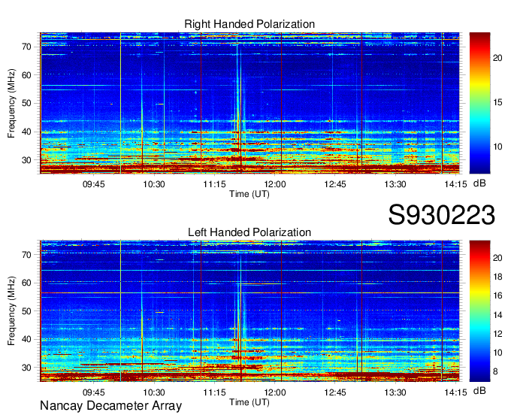The image size is (511, 415).
Task: Click the 50 MHz label on upper plot
Action: point(27,104)
